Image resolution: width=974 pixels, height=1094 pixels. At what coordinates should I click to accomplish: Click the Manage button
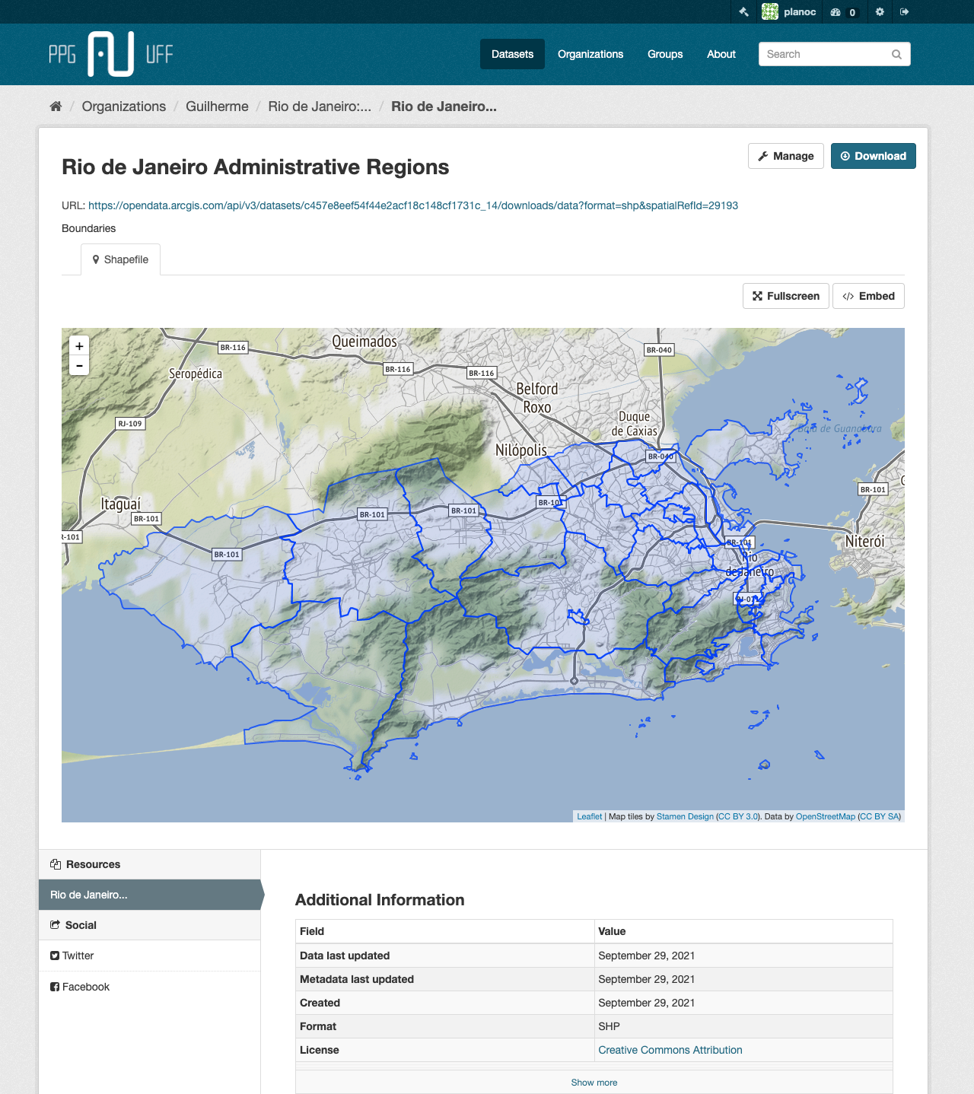785,156
